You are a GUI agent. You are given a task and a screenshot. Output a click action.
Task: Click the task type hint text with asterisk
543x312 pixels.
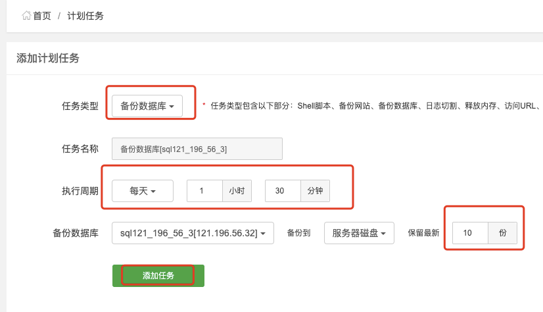click(372, 106)
